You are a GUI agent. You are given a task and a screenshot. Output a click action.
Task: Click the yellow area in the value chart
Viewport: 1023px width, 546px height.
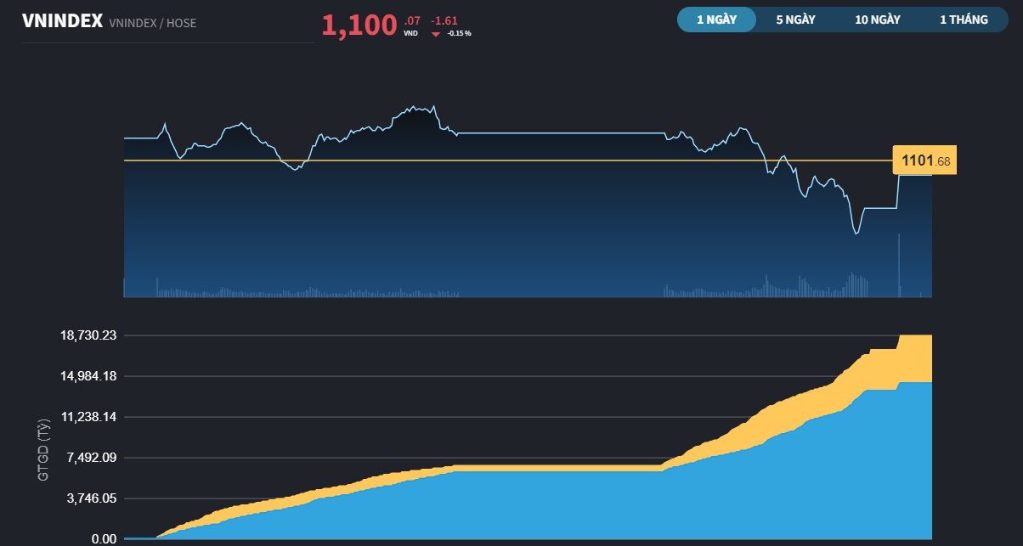tap(914, 358)
